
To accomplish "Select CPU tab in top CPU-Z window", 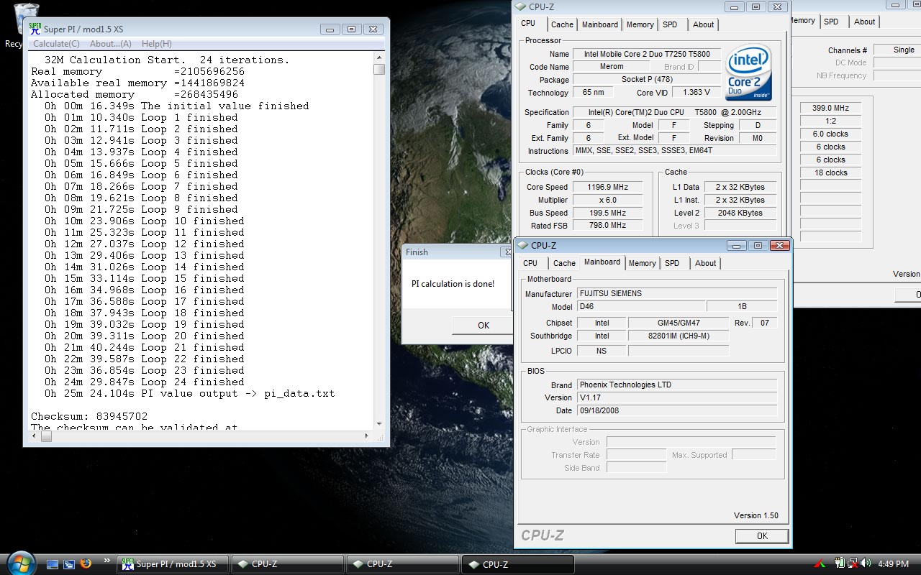I will (528, 24).
